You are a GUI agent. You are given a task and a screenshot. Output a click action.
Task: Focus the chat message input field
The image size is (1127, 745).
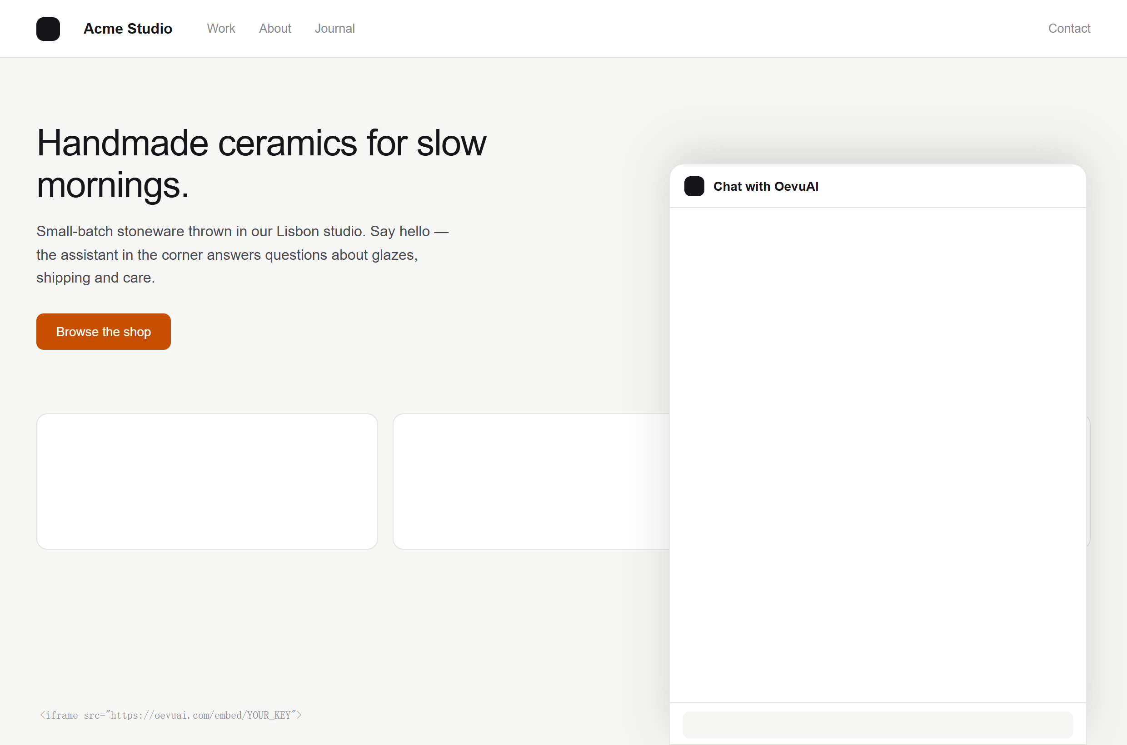pyautogui.click(x=878, y=725)
